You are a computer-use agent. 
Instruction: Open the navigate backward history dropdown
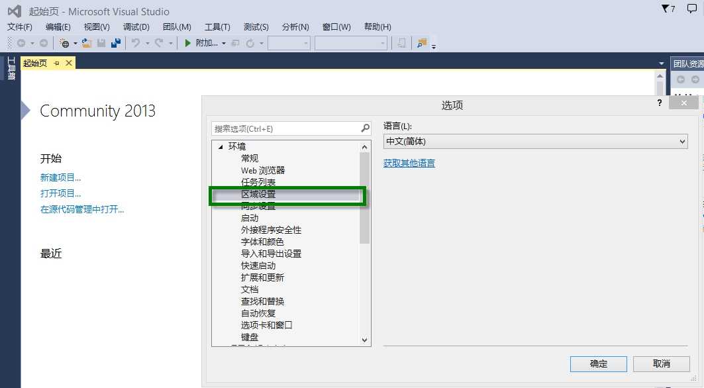pos(32,44)
